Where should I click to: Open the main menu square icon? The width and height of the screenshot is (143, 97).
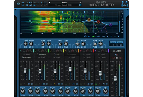(23, 3)
